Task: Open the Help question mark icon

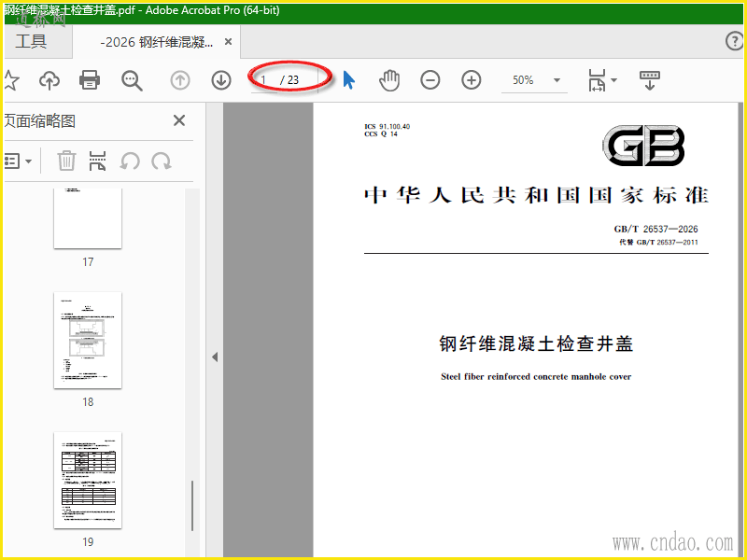Action: [x=734, y=41]
